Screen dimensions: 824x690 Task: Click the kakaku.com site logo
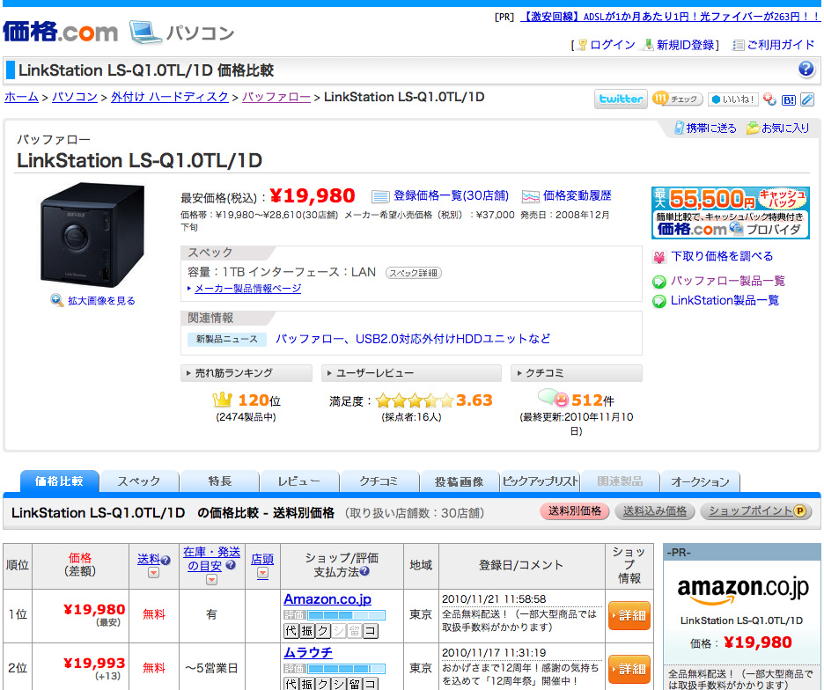point(61,32)
